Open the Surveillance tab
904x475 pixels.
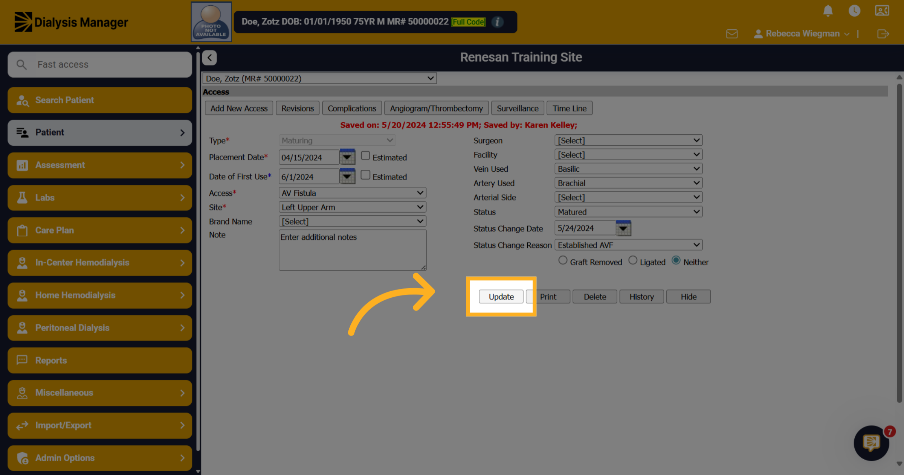tap(518, 108)
